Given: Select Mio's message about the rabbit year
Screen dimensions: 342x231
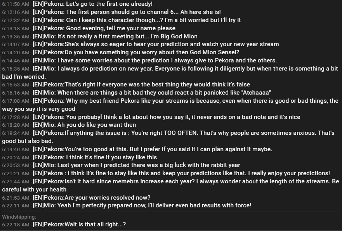Looking at the screenshot, I should click(136, 165).
